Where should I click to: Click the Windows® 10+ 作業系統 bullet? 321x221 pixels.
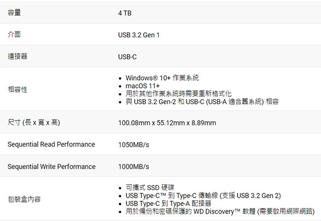(162, 78)
